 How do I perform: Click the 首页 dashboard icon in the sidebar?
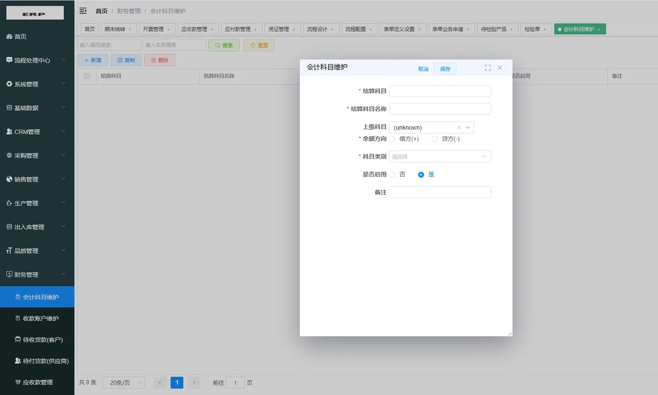tap(9, 36)
